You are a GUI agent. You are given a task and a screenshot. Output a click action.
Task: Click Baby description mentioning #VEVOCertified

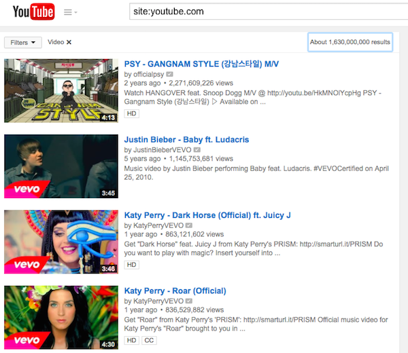[256, 173]
